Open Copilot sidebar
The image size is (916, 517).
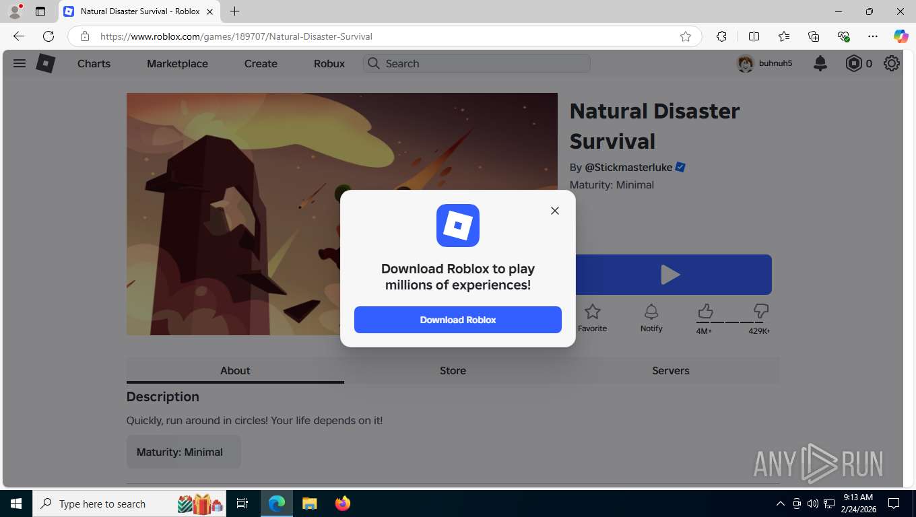[x=901, y=36]
